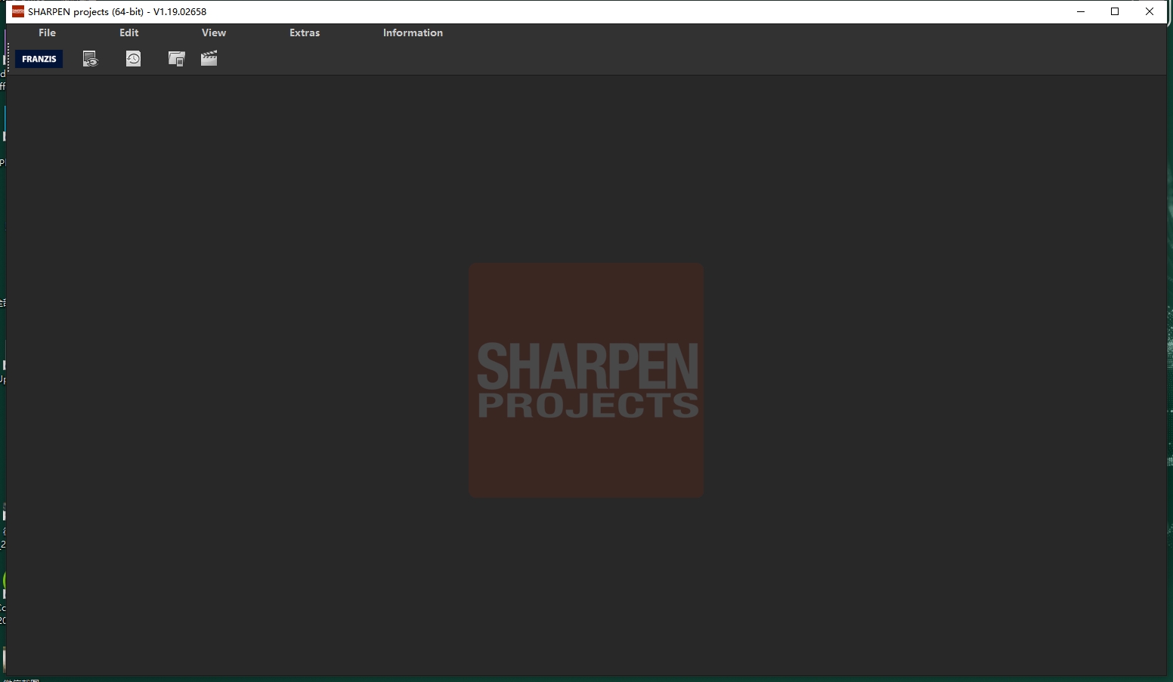The width and height of the screenshot is (1173, 682).
Task: Open the Information menu
Action: click(x=413, y=32)
